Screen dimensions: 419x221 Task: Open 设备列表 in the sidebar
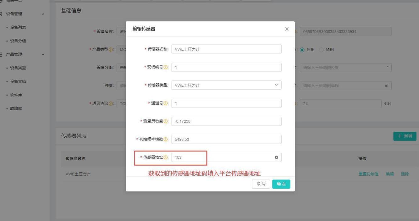click(x=18, y=27)
